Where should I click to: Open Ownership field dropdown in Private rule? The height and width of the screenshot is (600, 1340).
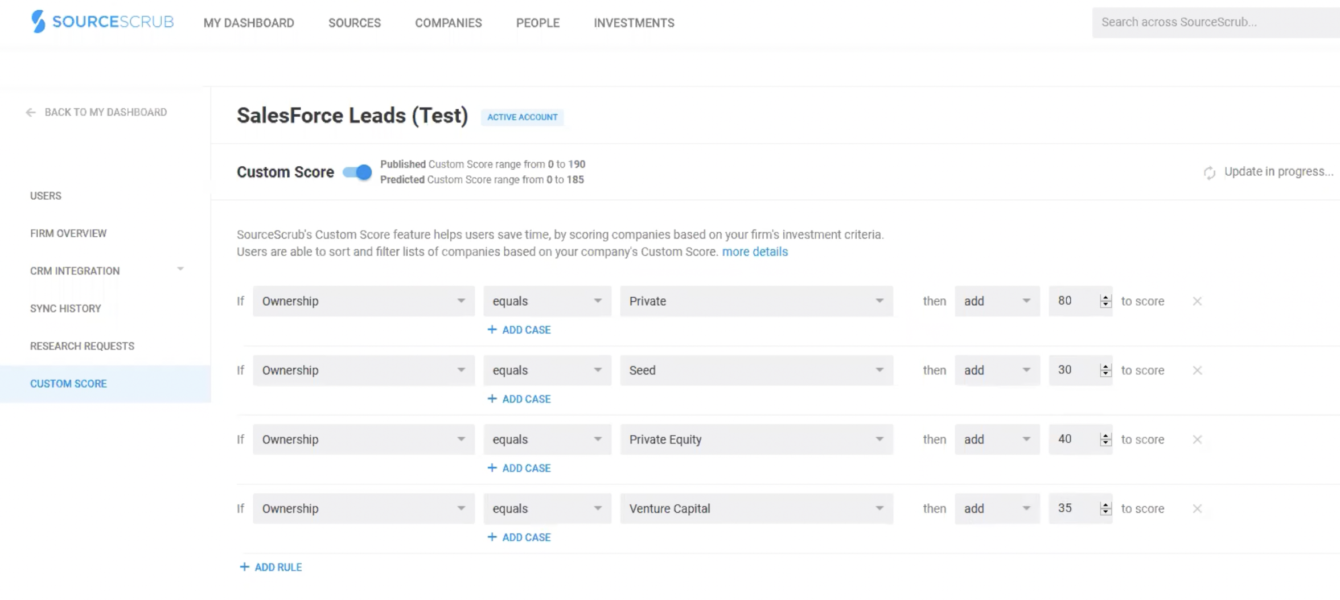click(x=364, y=301)
